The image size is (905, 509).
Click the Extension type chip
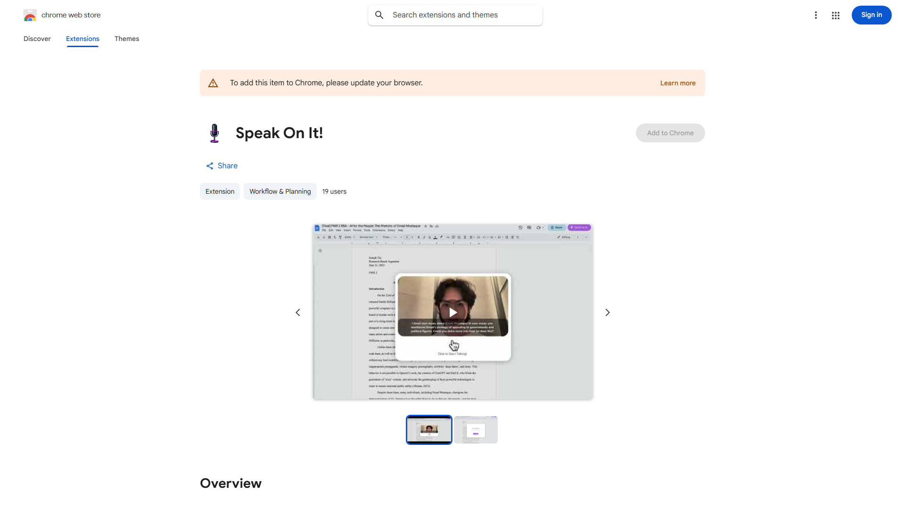pos(220,192)
